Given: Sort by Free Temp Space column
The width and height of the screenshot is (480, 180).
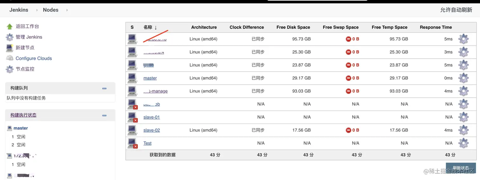Looking at the screenshot, I should tap(390, 27).
